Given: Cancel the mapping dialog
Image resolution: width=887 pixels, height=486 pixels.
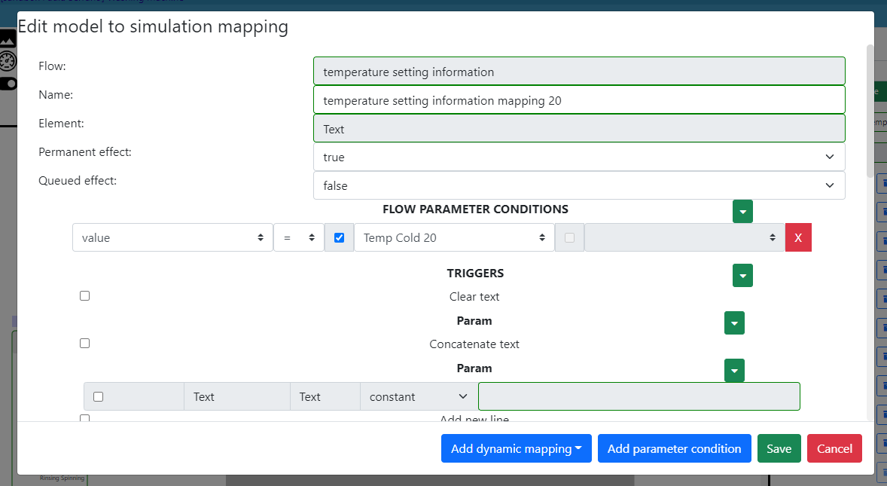Looking at the screenshot, I should pos(834,448).
